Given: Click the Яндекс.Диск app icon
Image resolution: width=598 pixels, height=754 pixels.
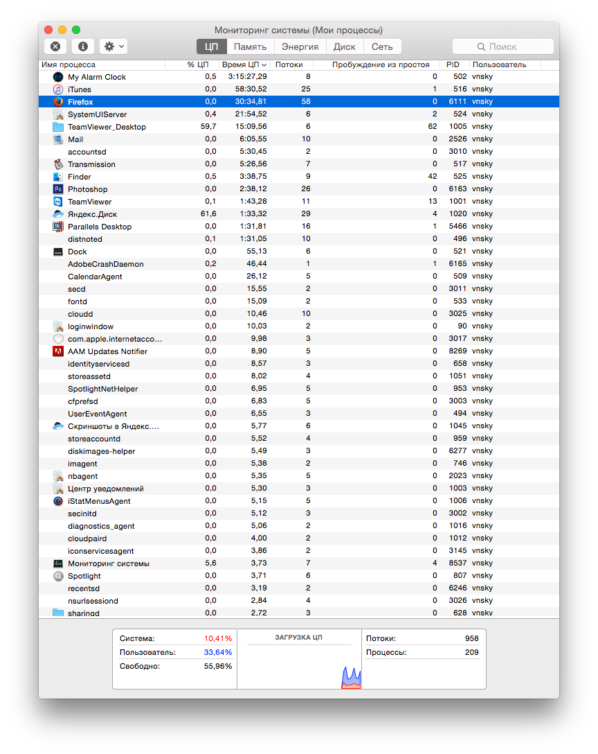Looking at the screenshot, I should 58,214.
